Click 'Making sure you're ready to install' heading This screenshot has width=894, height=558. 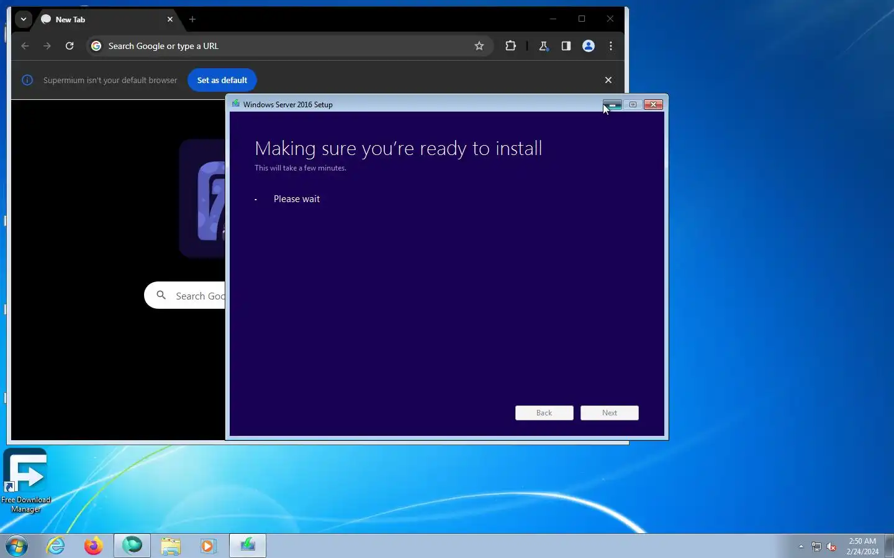(399, 148)
